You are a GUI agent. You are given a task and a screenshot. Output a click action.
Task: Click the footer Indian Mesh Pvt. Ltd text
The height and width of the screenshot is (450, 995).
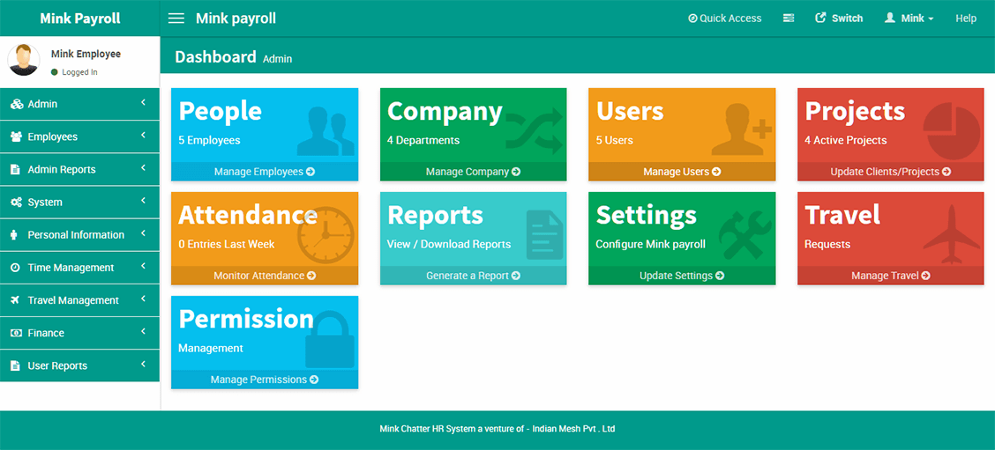[x=573, y=429]
